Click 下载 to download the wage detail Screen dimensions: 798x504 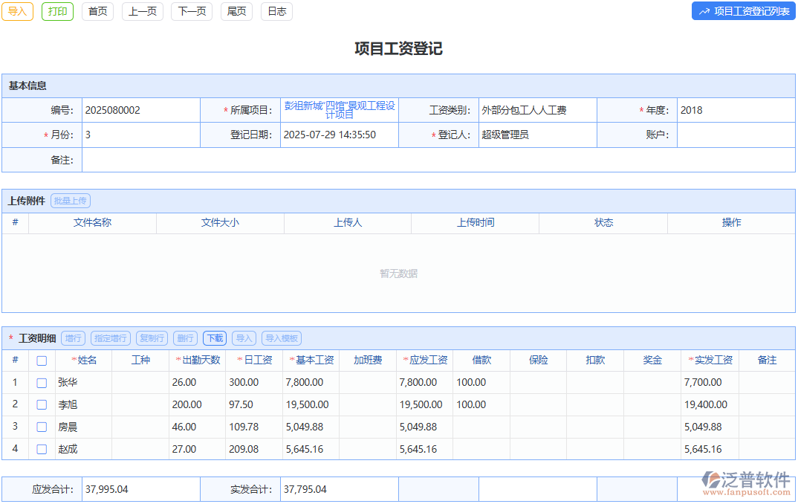click(x=214, y=338)
